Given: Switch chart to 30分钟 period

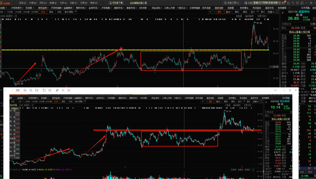Looking at the screenshot, I should click(x=26, y=12).
